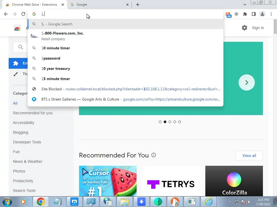Show hidden system tray icons
The image size is (277, 207).
230,202
